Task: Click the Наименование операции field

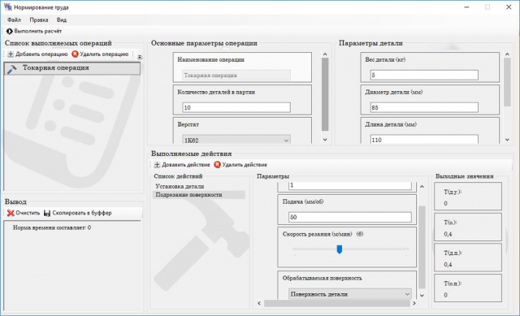Action: (236, 76)
